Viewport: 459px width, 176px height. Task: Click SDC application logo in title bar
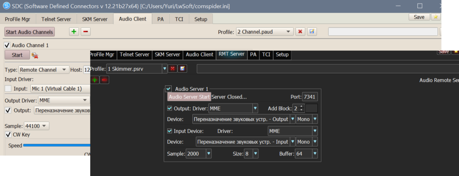pos(6,5)
